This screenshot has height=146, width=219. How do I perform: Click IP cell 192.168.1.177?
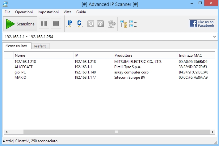85,77
